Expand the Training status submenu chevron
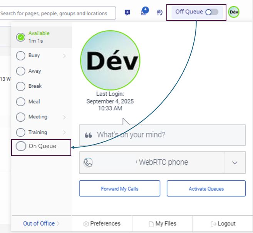 pos(64,132)
